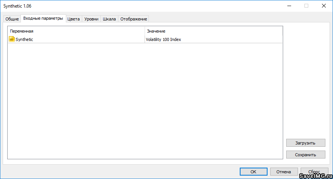The width and height of the screenshot is (333, 179).
Task: Open the Шкала tab
Action: [x=109, y=19]
